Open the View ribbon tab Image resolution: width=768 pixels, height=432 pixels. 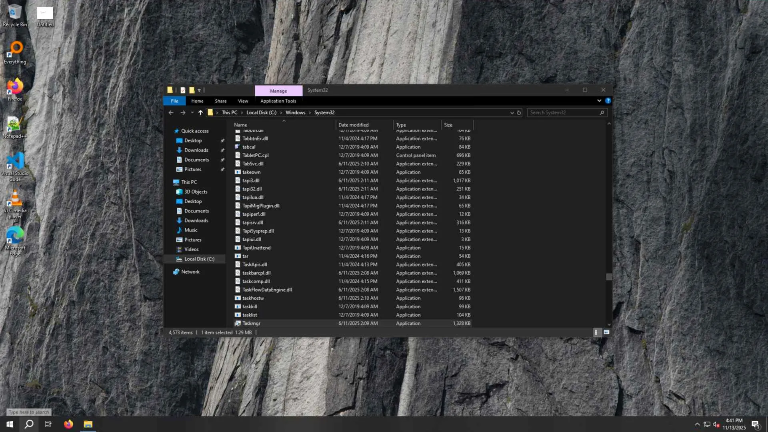[x=243, y=101]
